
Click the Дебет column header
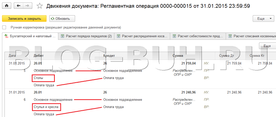tap(39, 56)
